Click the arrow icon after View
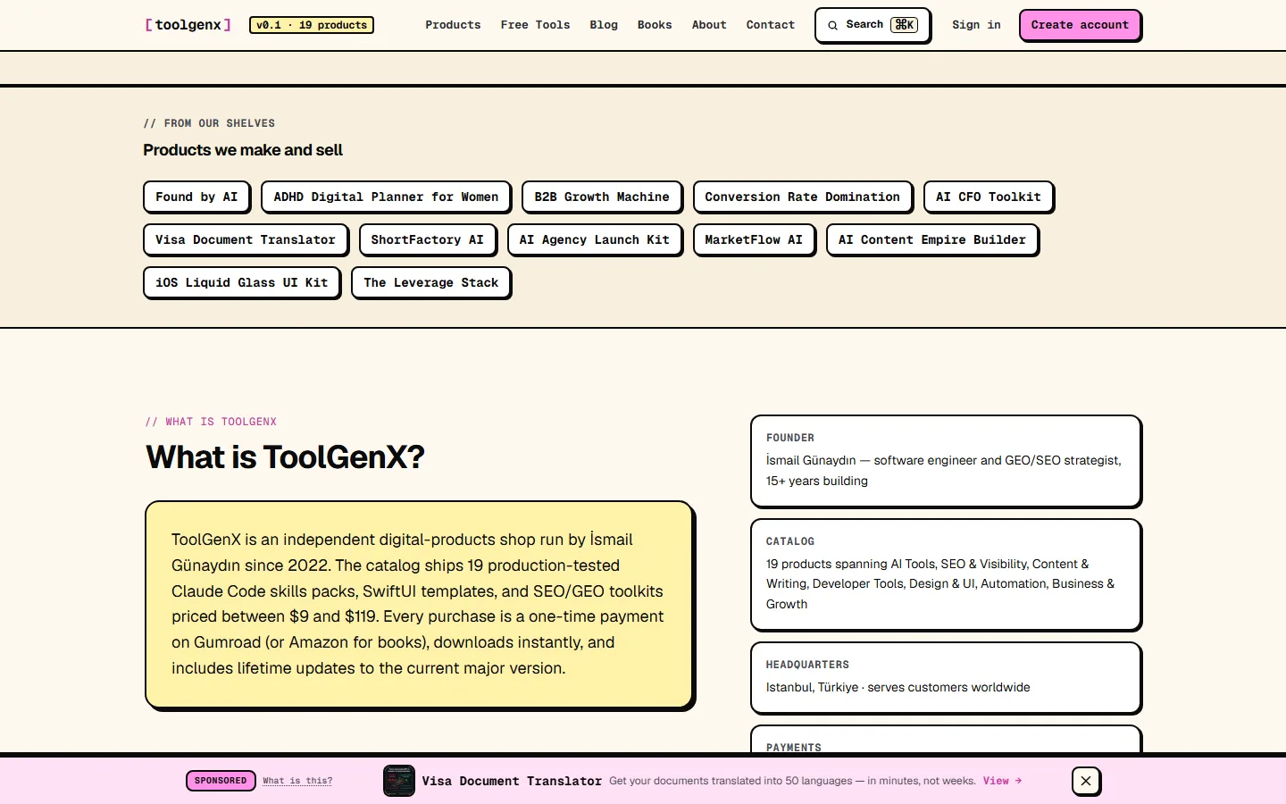Screen dimensions: 1286x804 click(1018, 781)
